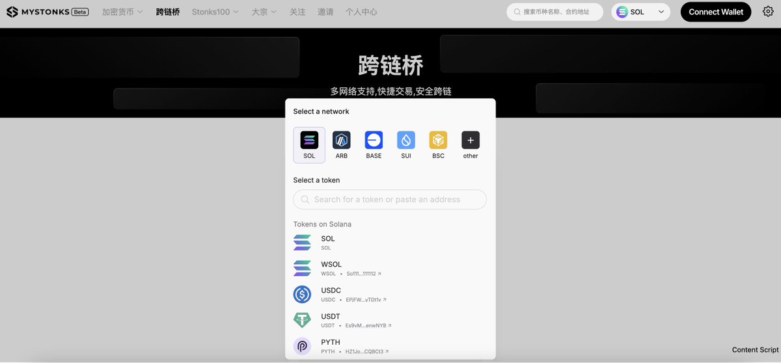This screenshot has height=363, width=781.
Task: Focus the token search input field
Action: [x=390, y=200]
